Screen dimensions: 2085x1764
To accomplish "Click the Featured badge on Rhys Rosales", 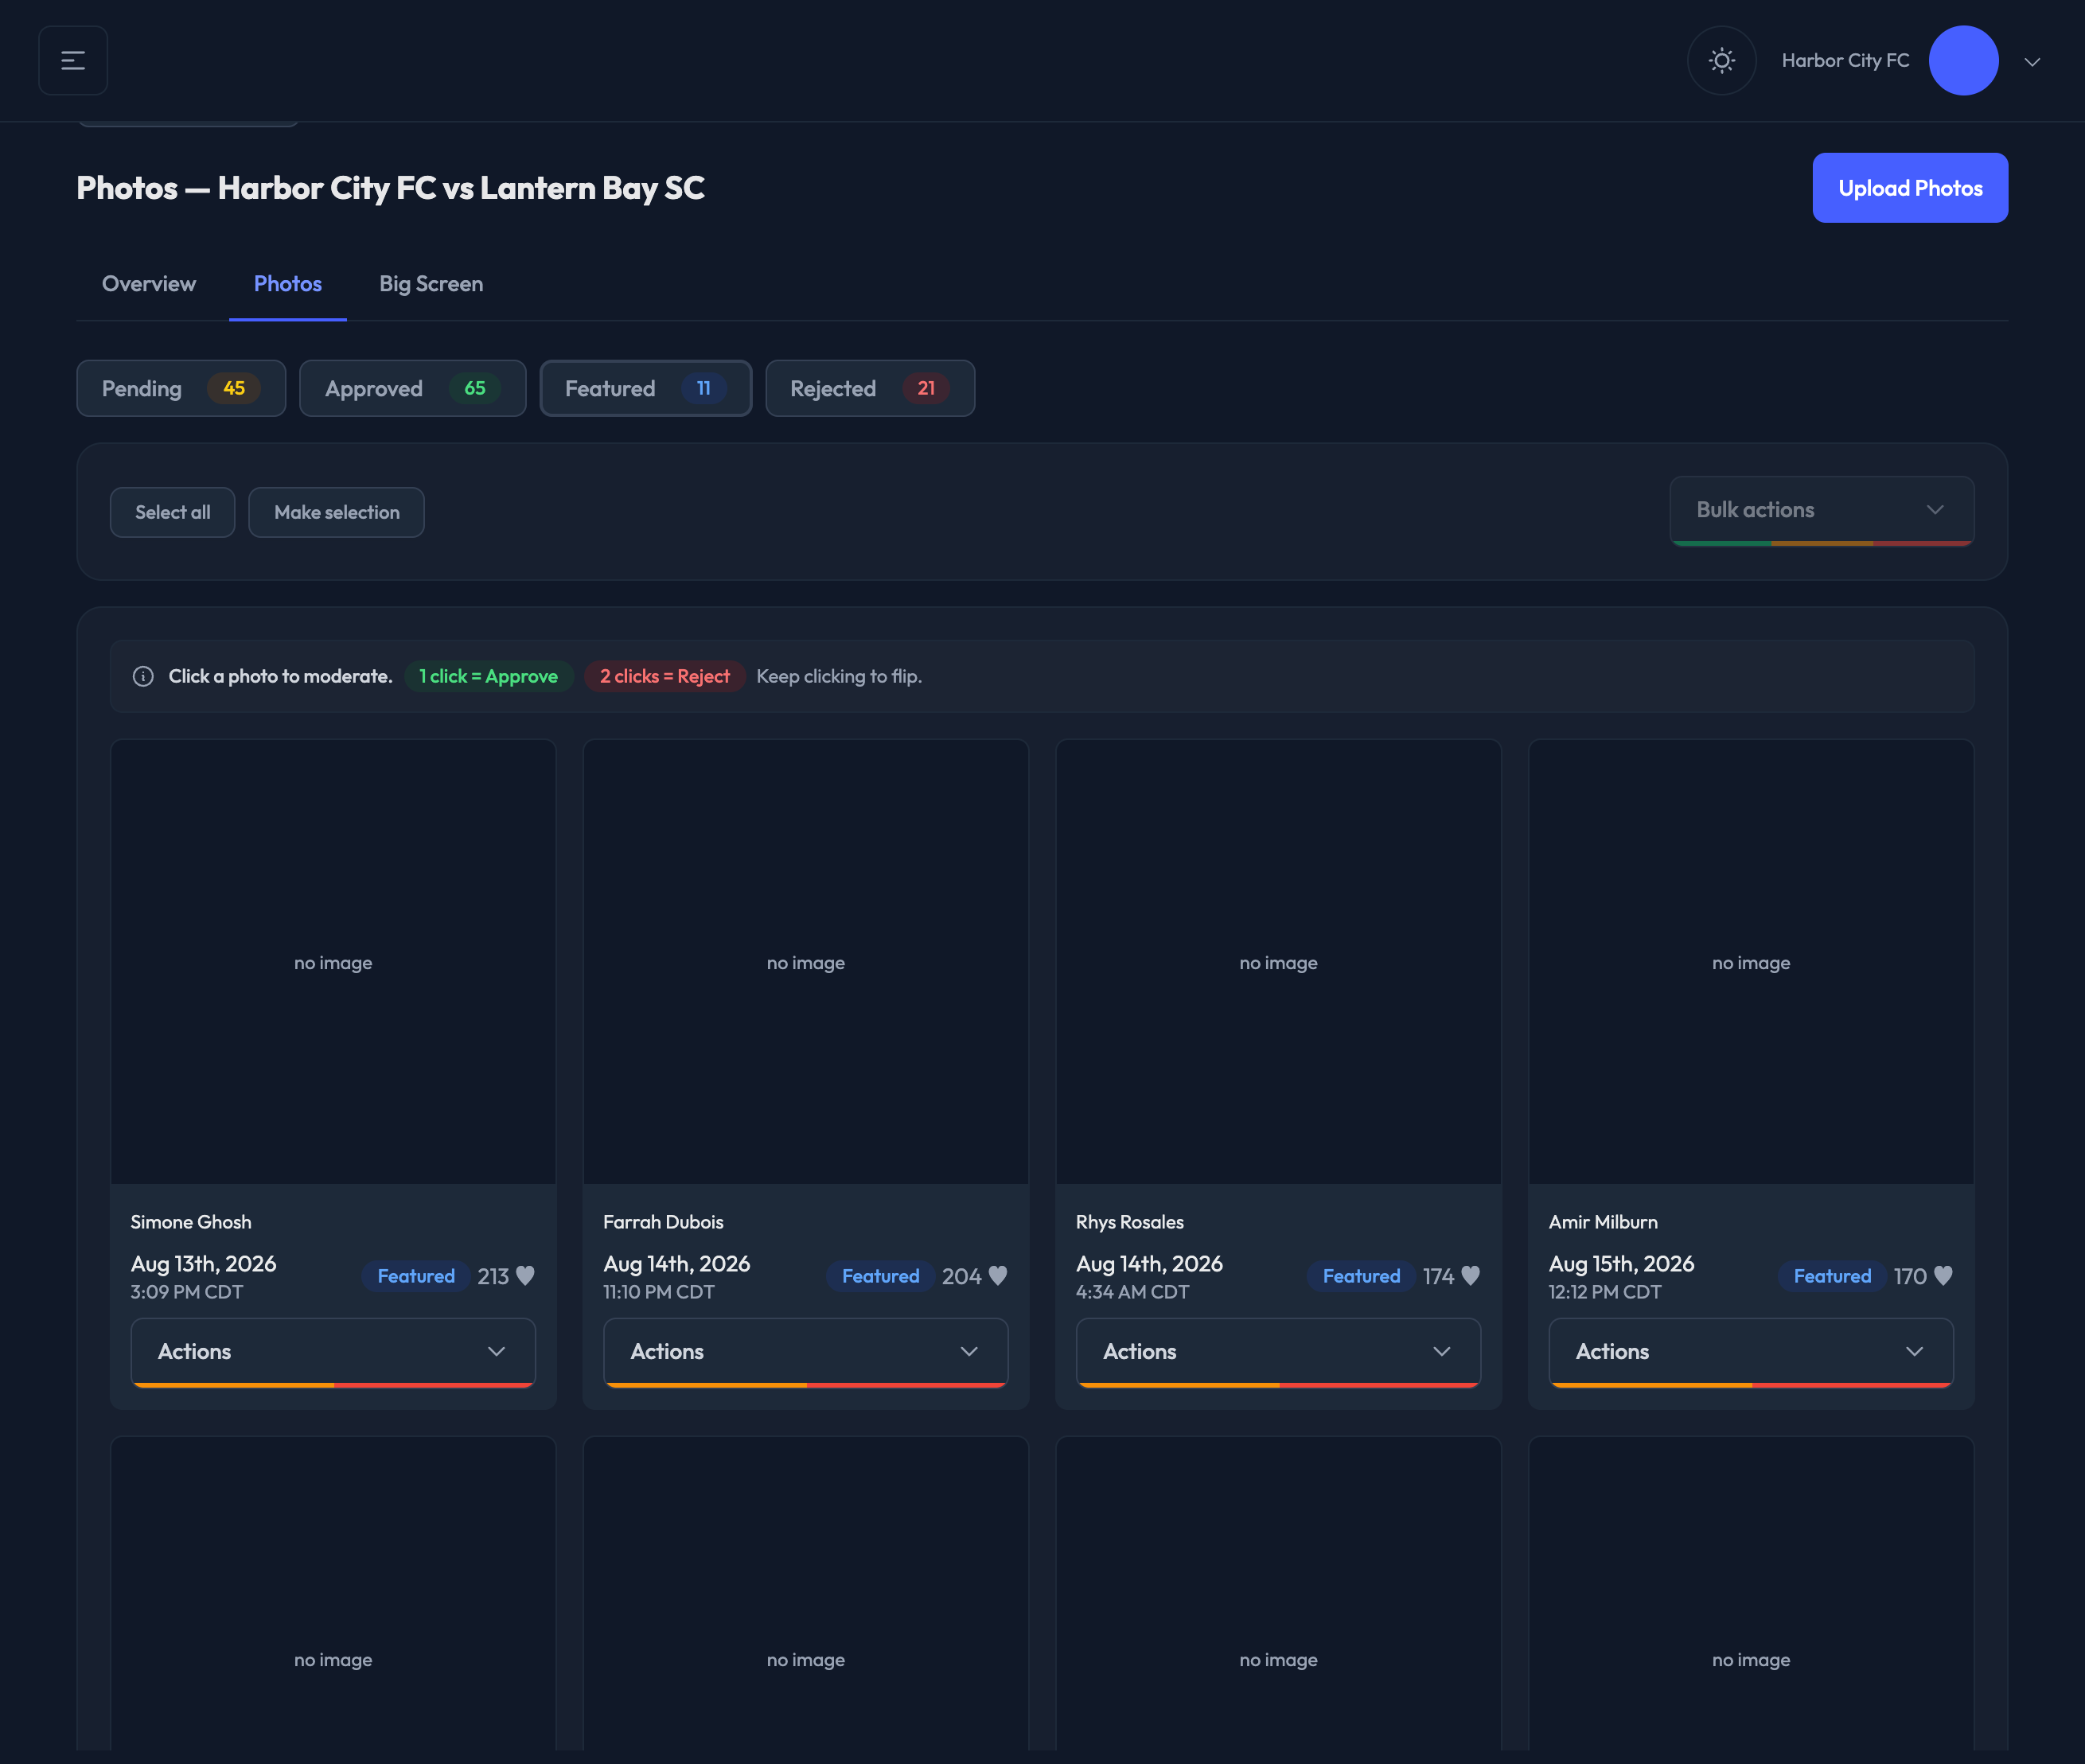I will 1361,1275.
